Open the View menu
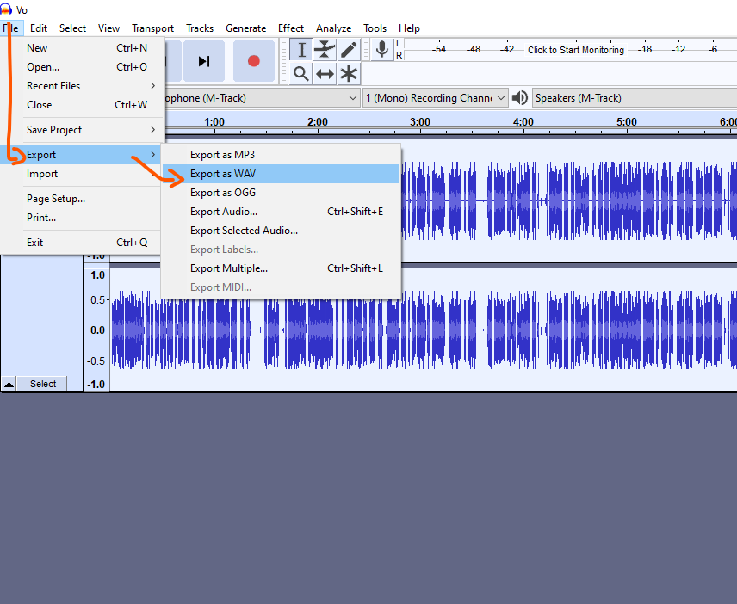 point(108,28)
